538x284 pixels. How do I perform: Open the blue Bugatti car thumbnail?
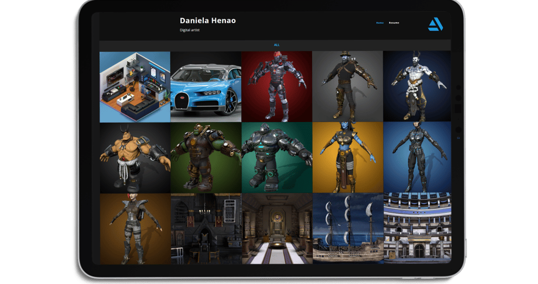[x=206, y=87]
